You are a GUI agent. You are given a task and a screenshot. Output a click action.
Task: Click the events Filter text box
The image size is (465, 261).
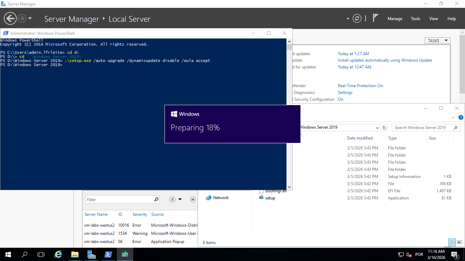(x=119, y=199)
